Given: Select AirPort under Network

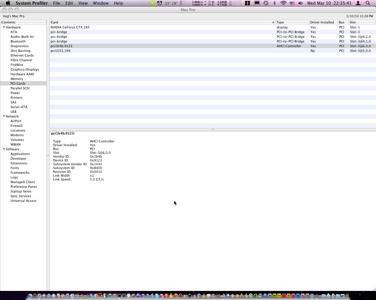Looking at the screenshot, I should click(16, 121).
